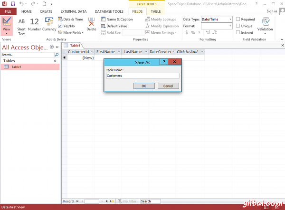Click the Table Name input field
Screen dimensions: 285x210
click(142, 76)
